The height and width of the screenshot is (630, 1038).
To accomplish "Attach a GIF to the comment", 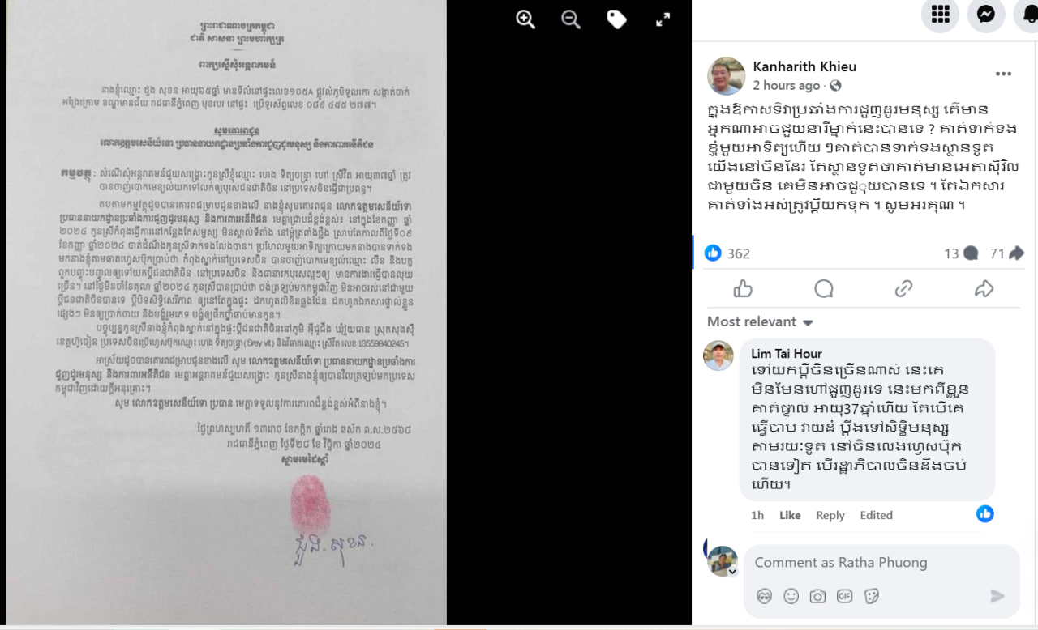I will click(845, 596).
